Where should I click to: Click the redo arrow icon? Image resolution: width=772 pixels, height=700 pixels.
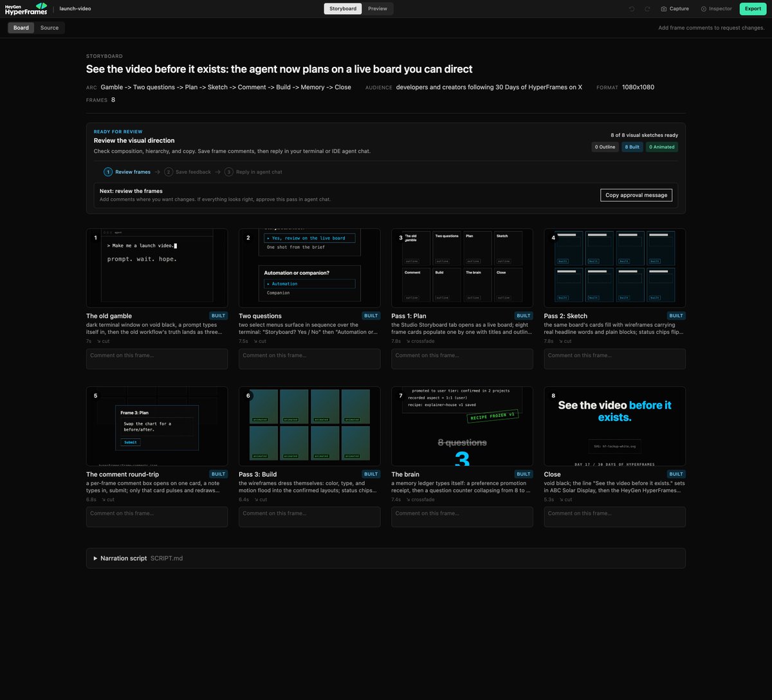[x=647, y=9]
